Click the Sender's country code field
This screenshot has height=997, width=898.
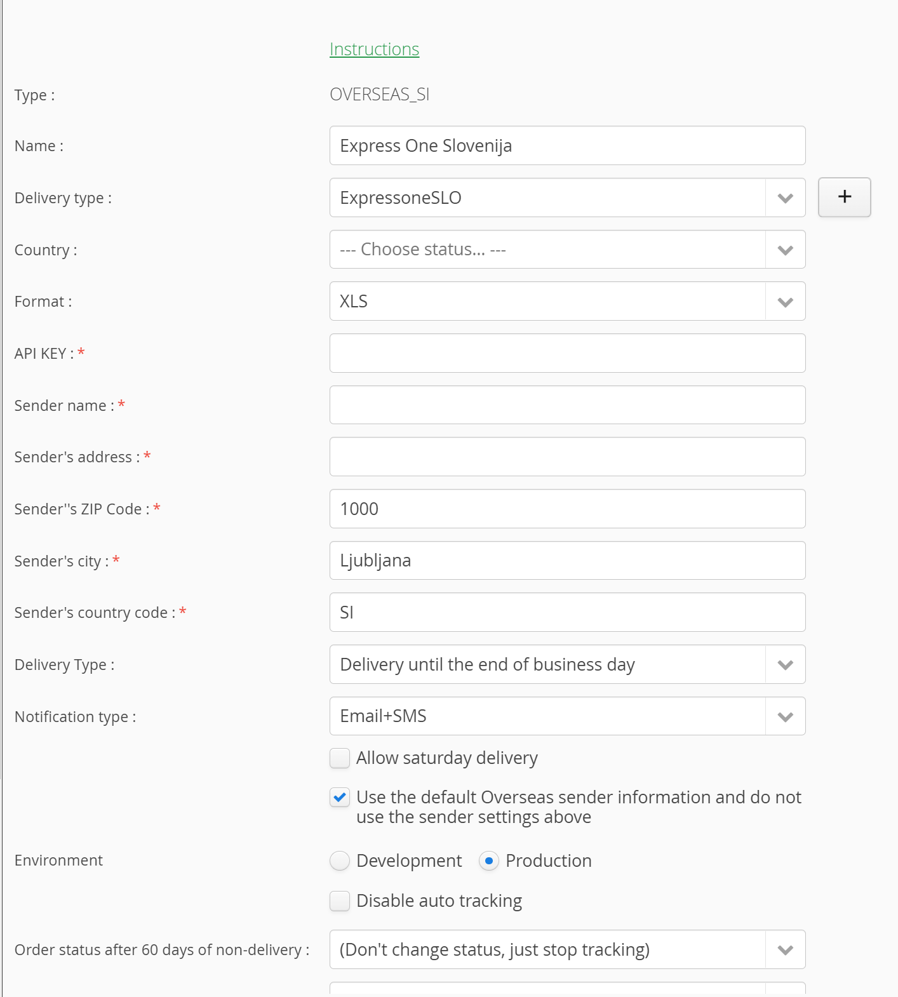(x=567, y=612)
